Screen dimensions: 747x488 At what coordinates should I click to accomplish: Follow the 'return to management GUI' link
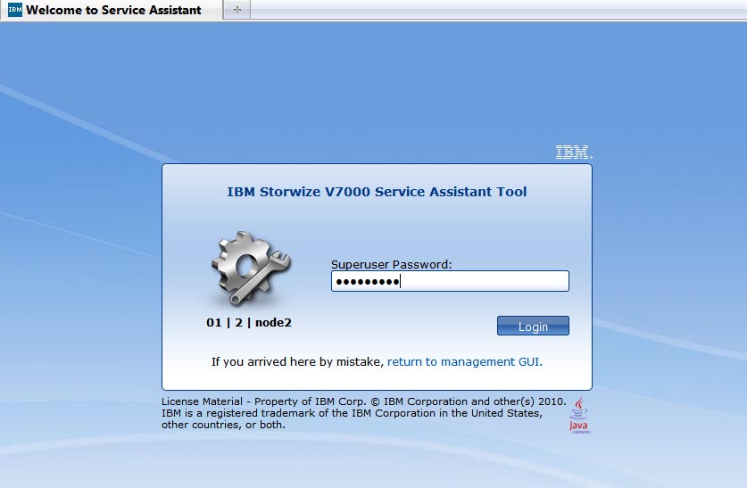(x=464, y=362)
